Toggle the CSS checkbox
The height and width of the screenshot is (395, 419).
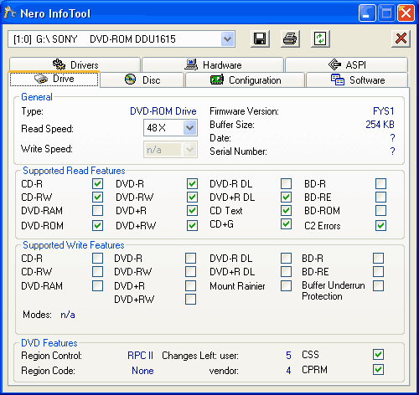[378, 355]
